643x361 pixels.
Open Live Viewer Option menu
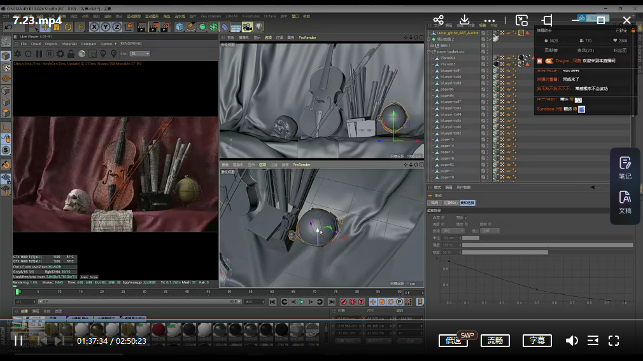[106, 44]
